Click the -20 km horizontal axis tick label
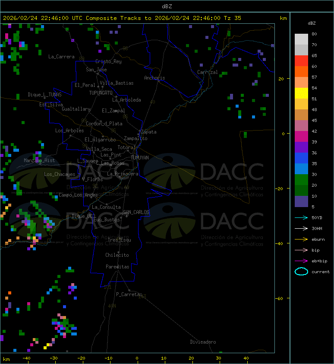 point(82,358)
